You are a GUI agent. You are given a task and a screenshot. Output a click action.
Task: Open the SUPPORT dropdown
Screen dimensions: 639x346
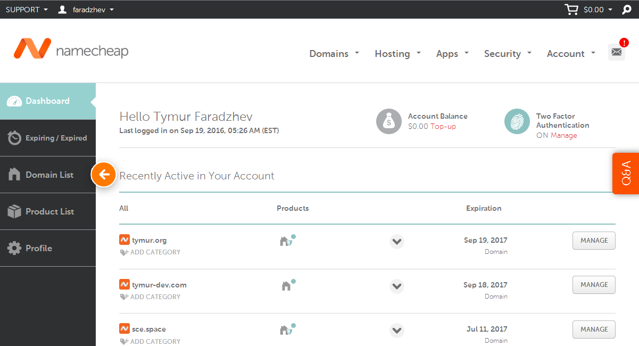[27, 10]
